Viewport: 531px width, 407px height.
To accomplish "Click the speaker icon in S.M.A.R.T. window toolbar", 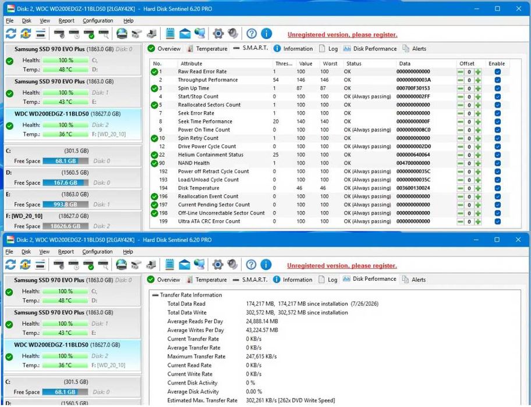I will tap(233, 34).
